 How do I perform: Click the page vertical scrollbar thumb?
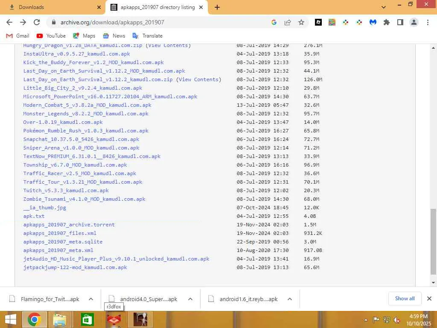pyautogui.click(x=433, y=242)
